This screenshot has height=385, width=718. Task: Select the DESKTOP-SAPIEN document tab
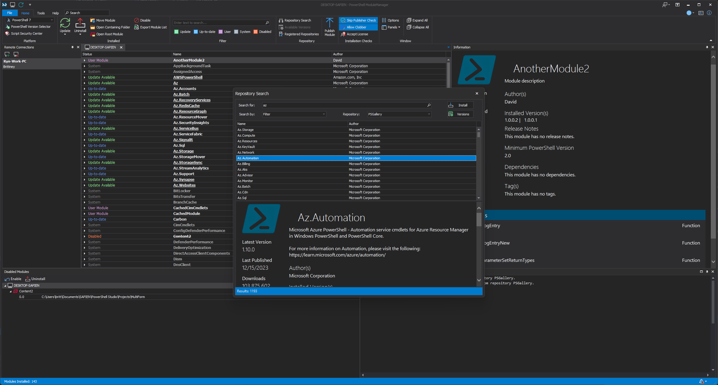point(103,47)
